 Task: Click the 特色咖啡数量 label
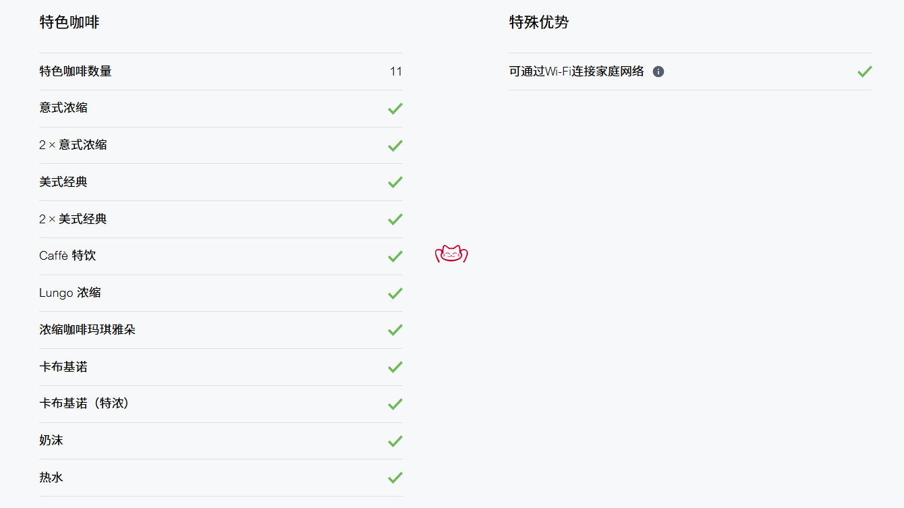click(x=76, y=71)
